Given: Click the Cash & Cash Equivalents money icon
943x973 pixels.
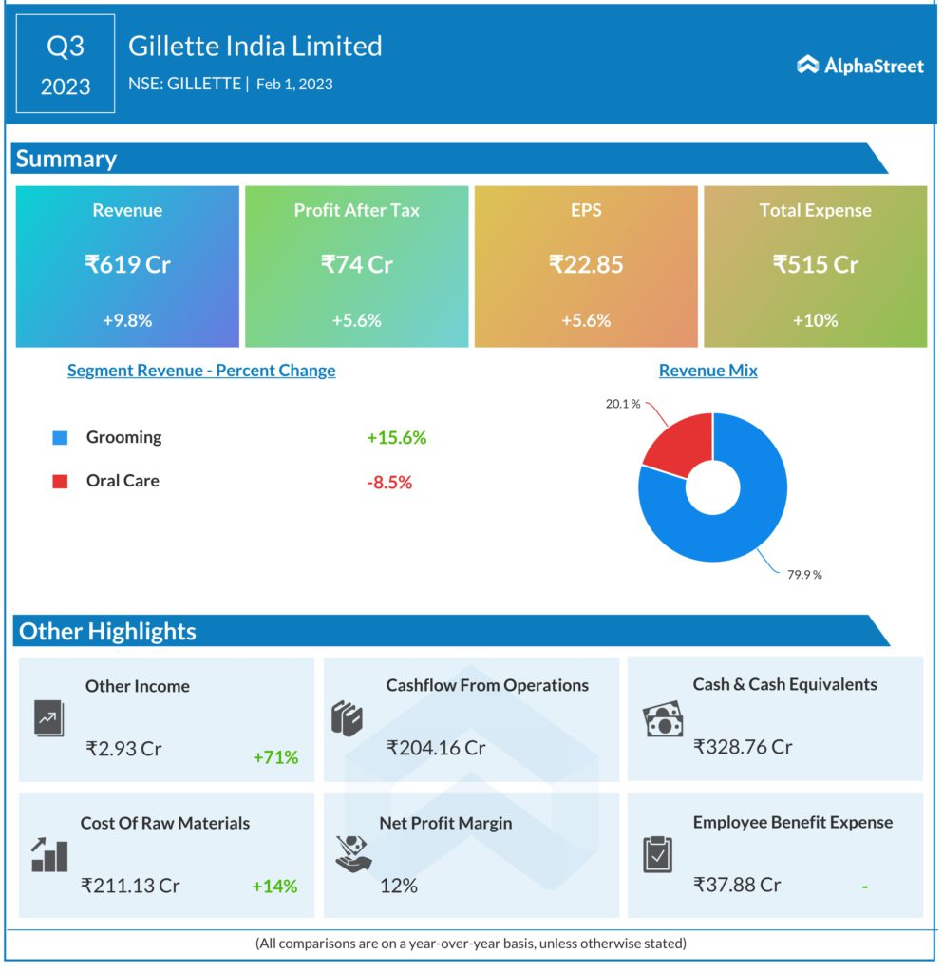Looking at the screenshot, I should [663, 719].
